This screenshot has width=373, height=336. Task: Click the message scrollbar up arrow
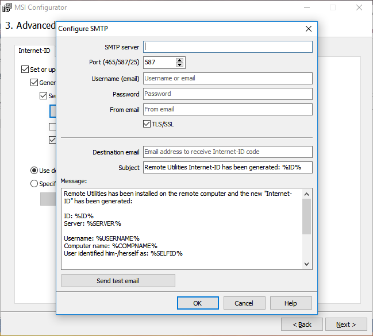pyautogui.click(x=307, y=194)
